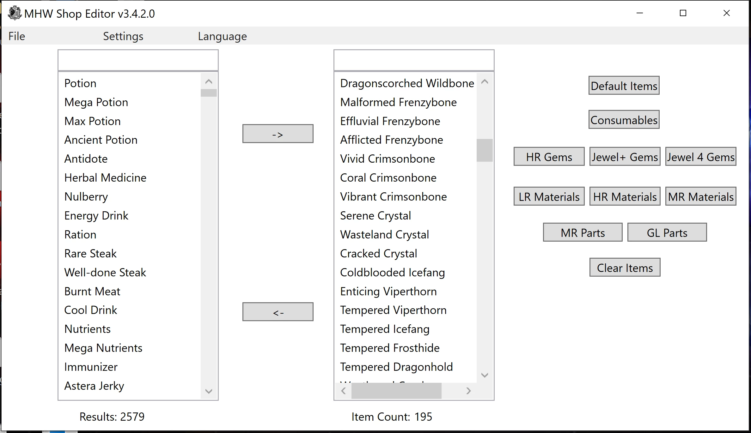
Task: Click right list horizontal scroll-right arrow
Action: [468, 391]
